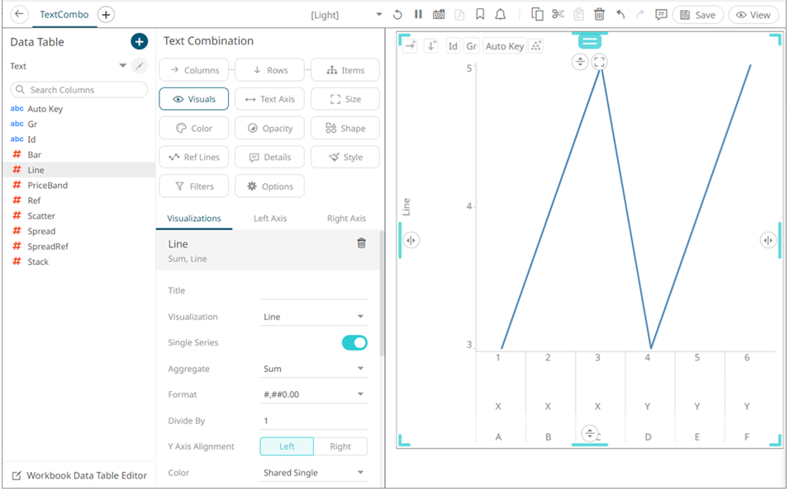Click the redo arrow icon

(x=640, y=15)
